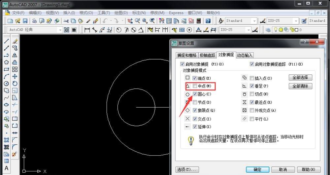The width and height of the screenshot is (330, 175).
Task: Uncheck the 圆心(C) checkbox
Action: point(195,94)
